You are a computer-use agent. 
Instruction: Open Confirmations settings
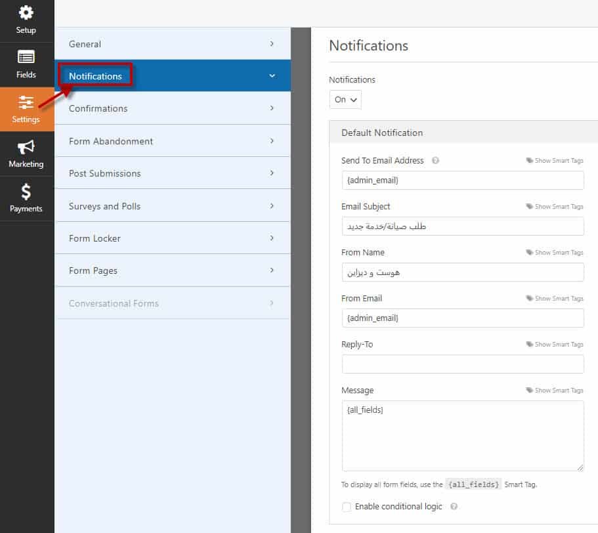click(x=173, y=108)
